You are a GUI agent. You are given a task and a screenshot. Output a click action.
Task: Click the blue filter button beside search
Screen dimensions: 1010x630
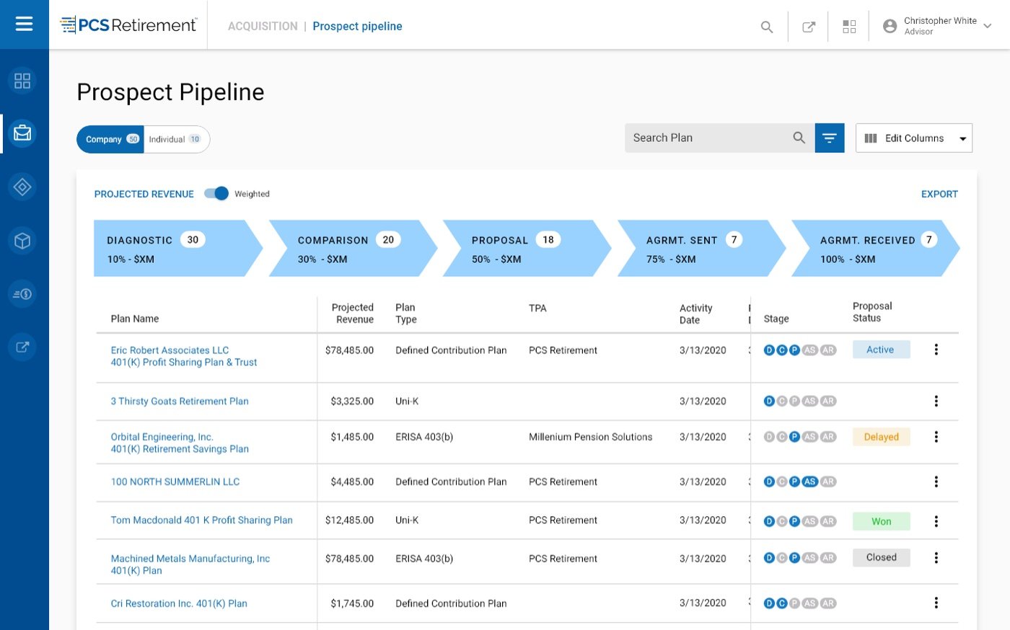pos(830,138)
